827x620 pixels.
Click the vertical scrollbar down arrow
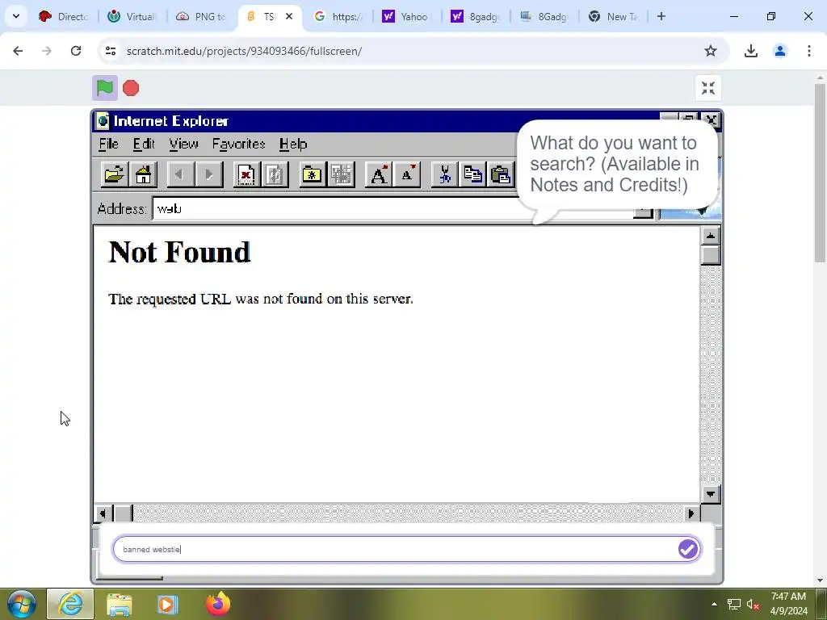pyautogui.click(x=711, y=494)
